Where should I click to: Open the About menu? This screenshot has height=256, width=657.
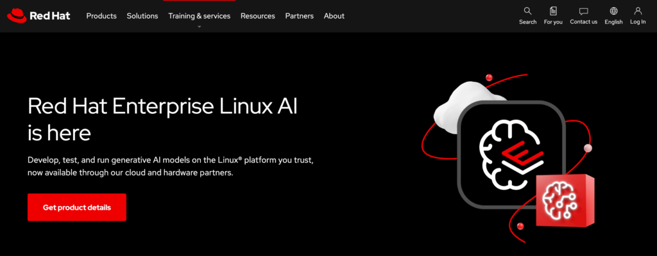[334, 16]
